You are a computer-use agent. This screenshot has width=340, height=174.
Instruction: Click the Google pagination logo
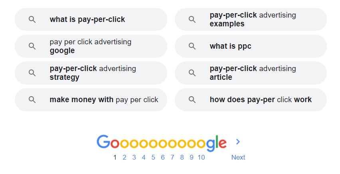click(x=162, y=143)
